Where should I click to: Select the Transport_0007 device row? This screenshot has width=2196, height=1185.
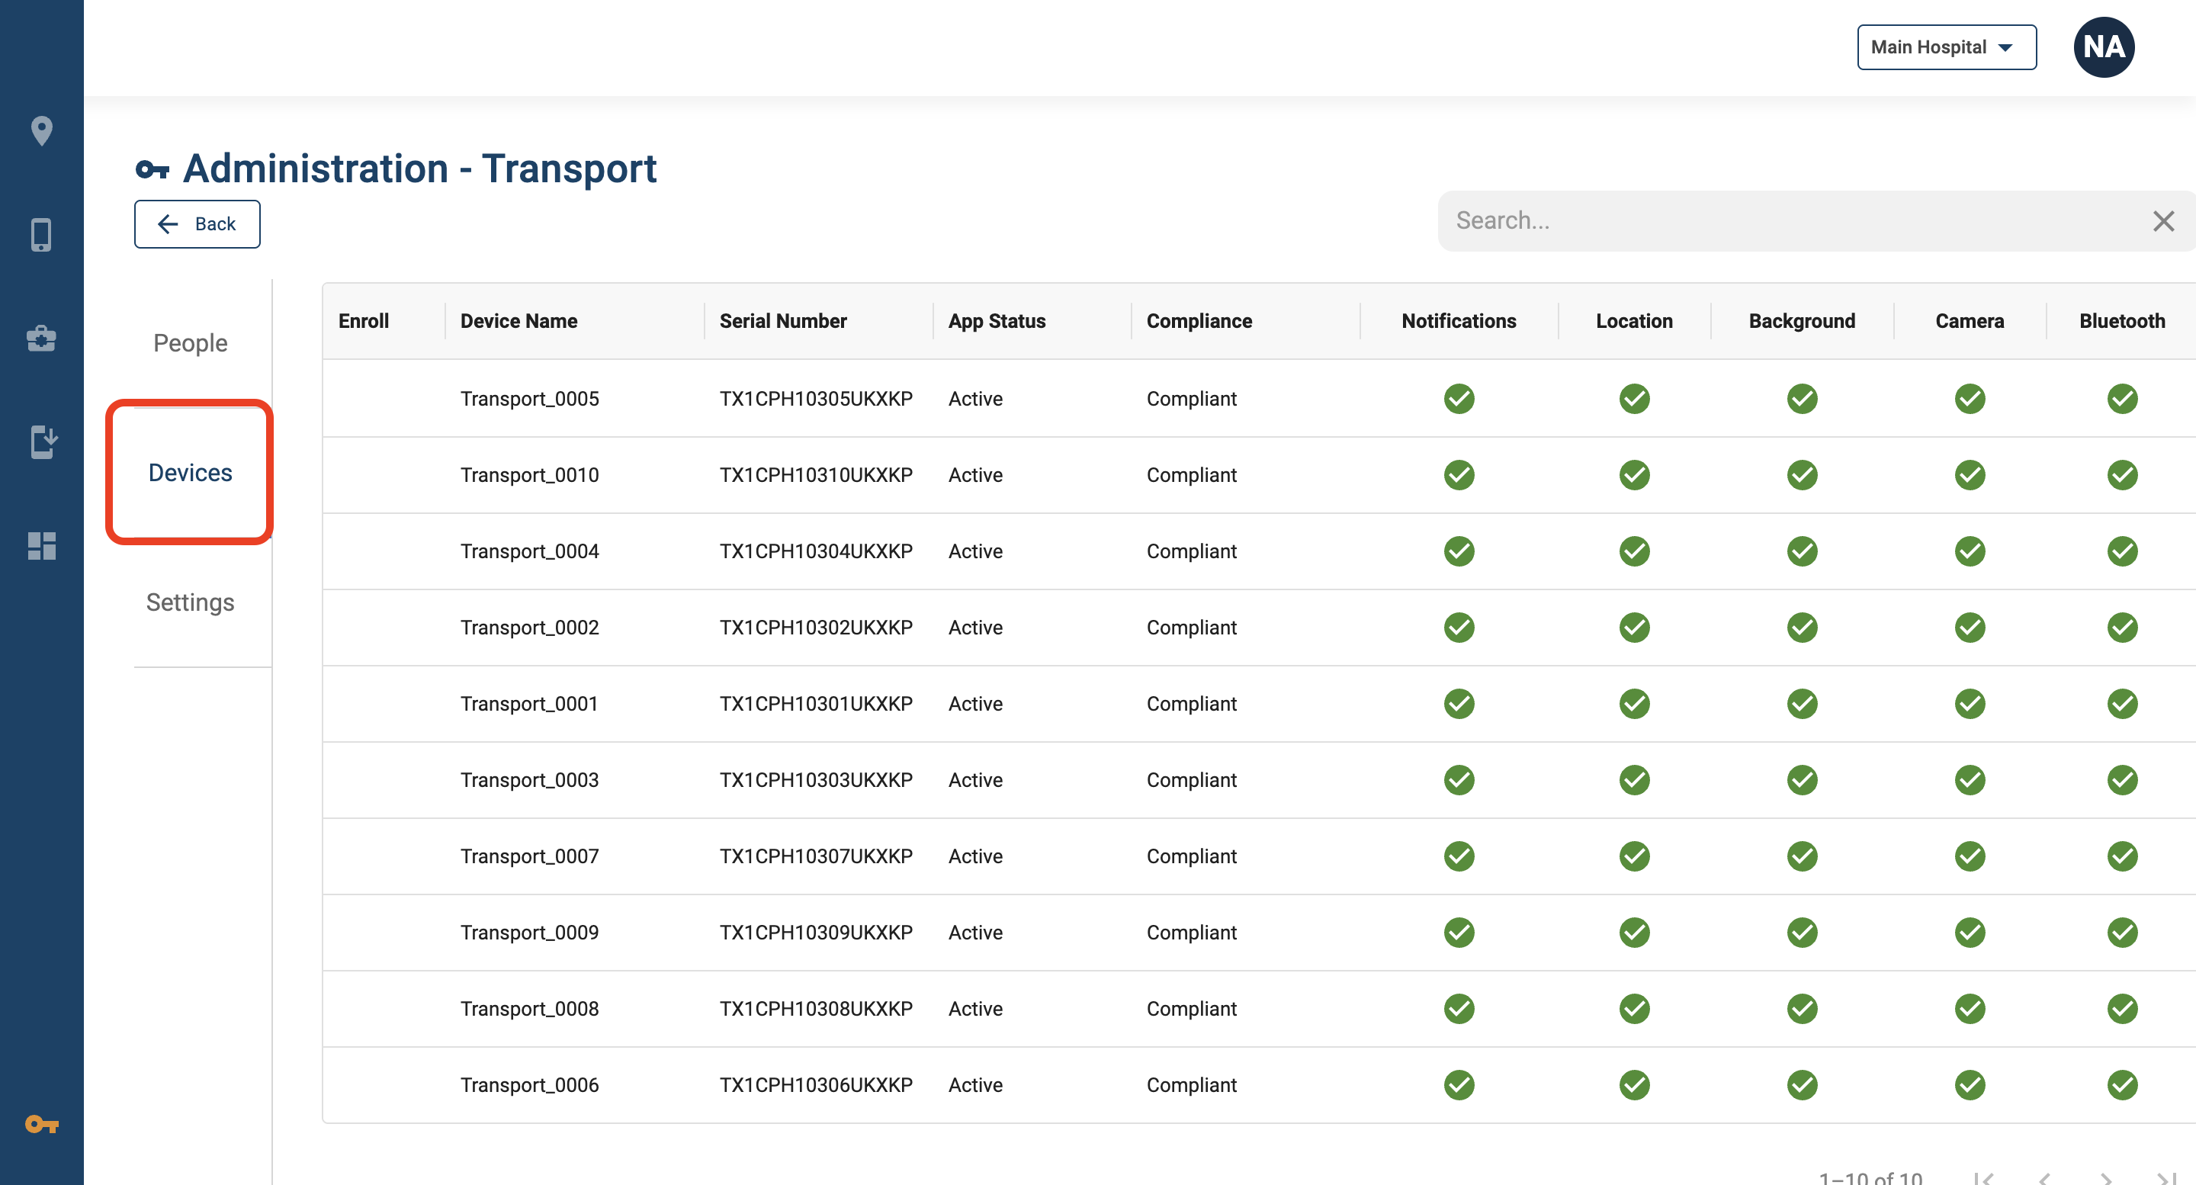tap(1258, 856)
